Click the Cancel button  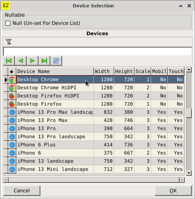[x=22, y=190]
